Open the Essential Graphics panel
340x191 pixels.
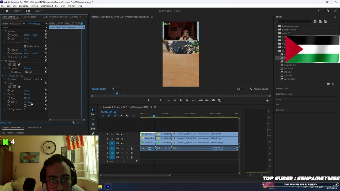(x=284, y=94)
